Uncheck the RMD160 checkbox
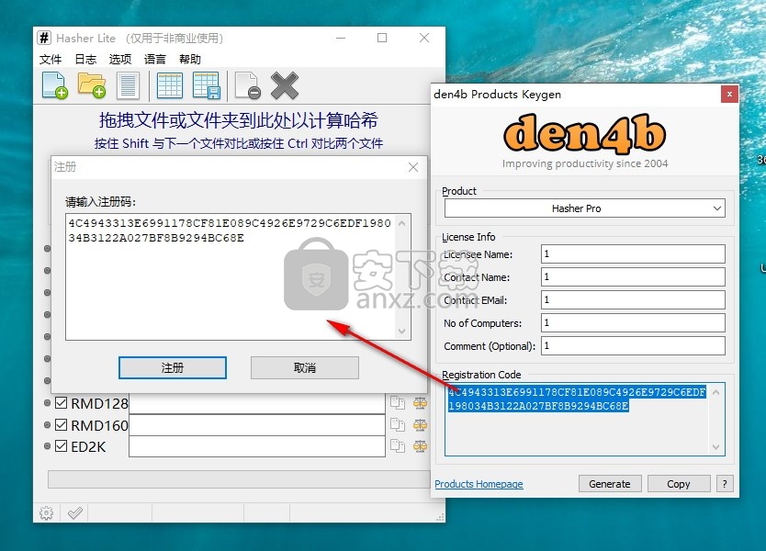 point(61,425)
